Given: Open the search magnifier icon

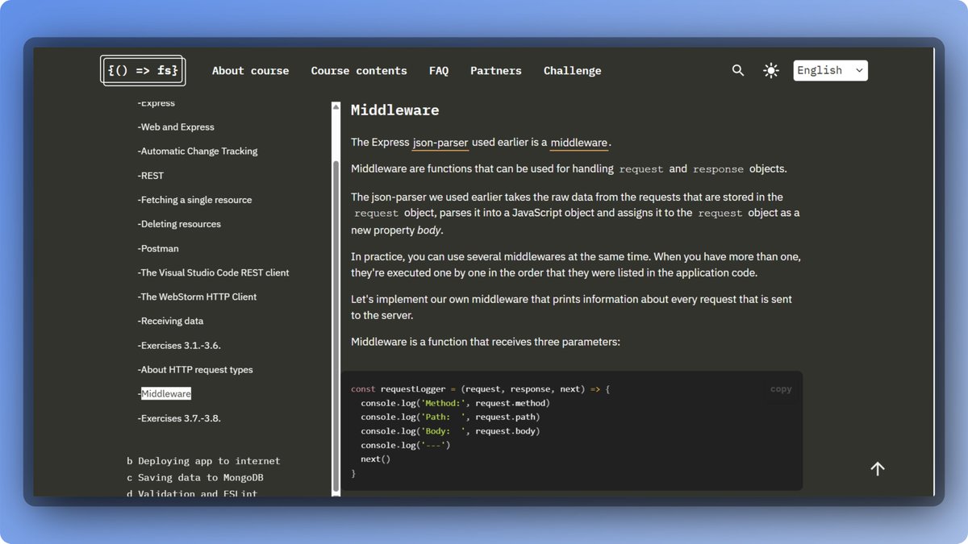Looking at the screenshot, I should pos(738,70).
